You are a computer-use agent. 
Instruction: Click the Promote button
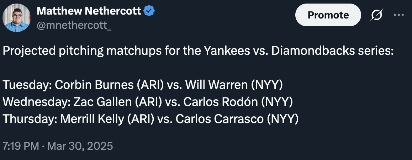click(328, 15)
